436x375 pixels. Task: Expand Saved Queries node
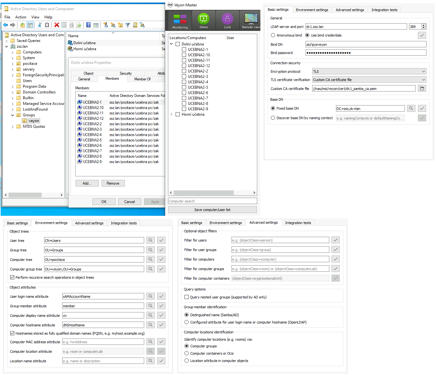pyautogui.click(x=6, y=41)
